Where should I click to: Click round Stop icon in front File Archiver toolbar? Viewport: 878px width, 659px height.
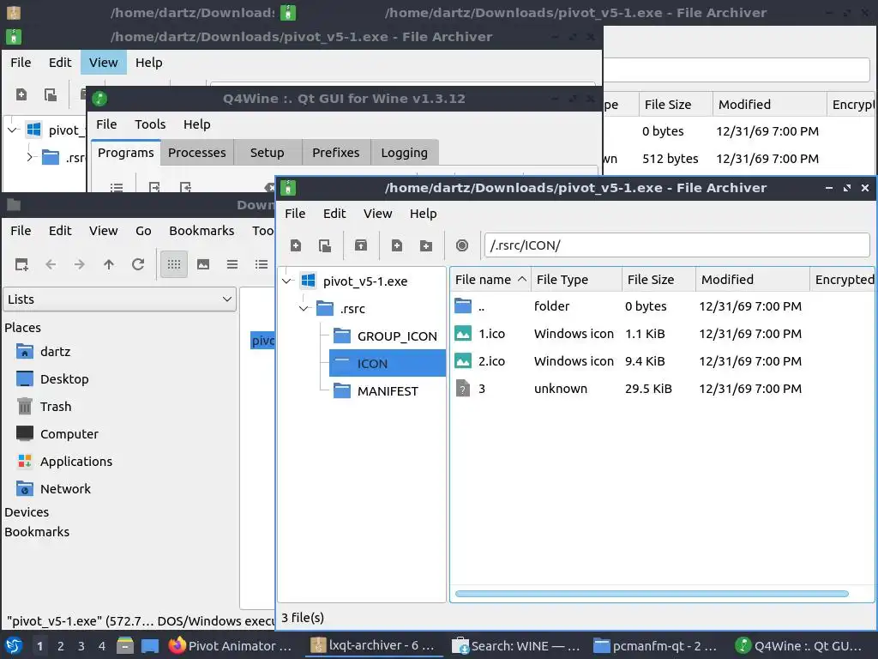[x=462, y=245]
